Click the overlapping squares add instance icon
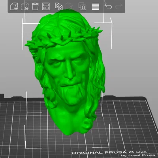The height and width of the screenshot is (158, 158). [83, 6]
